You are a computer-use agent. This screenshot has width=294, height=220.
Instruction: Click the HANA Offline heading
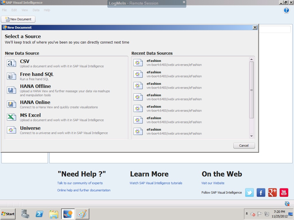point(35,86)
